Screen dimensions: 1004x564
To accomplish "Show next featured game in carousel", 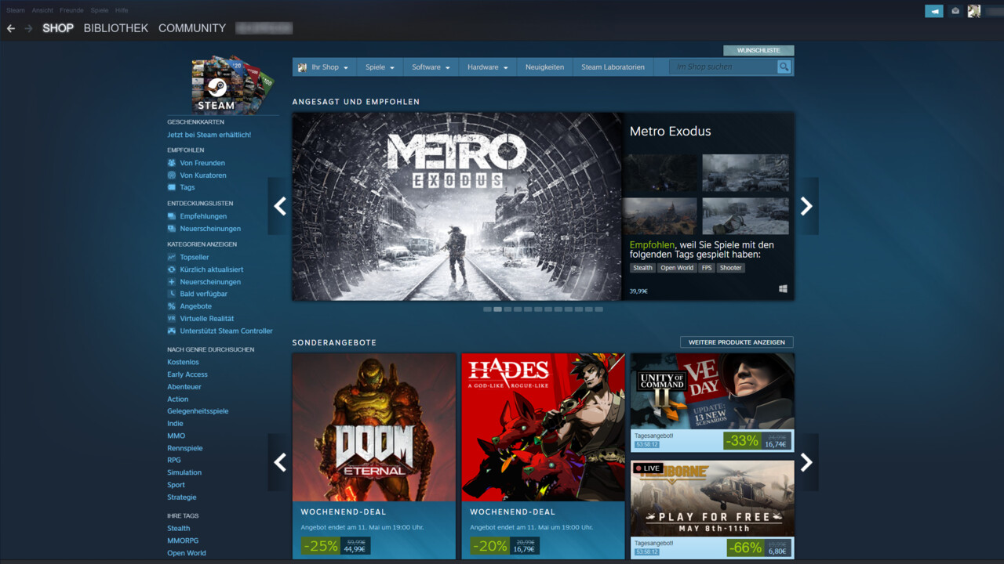I will click(x=806, y=206).
